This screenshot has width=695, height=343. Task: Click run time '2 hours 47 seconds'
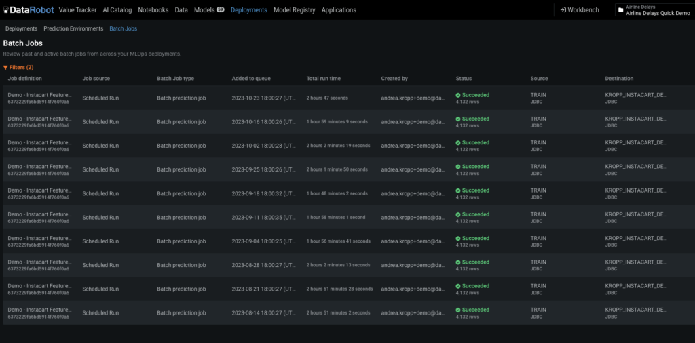point(328,98)
